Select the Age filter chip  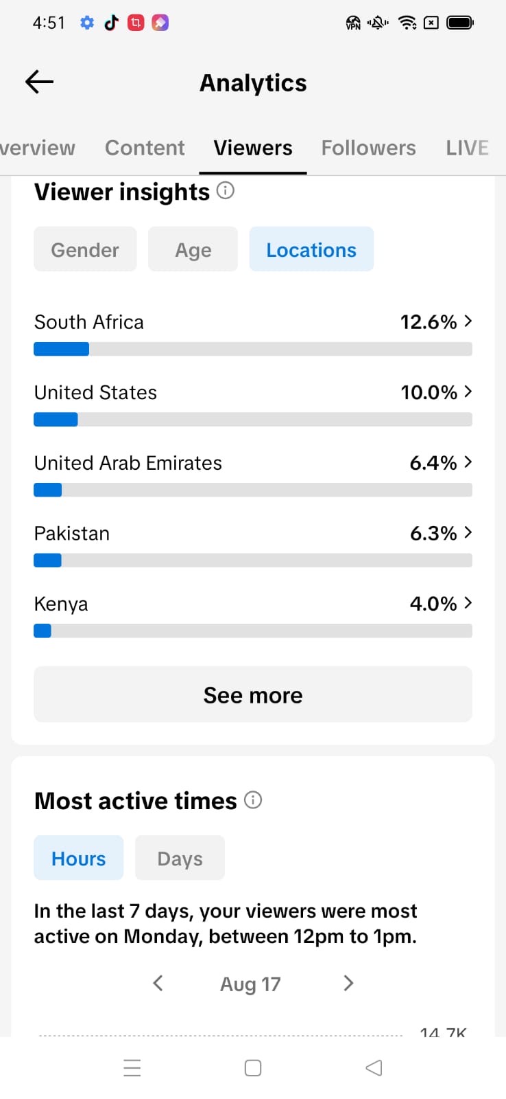(x=193, y=249)
